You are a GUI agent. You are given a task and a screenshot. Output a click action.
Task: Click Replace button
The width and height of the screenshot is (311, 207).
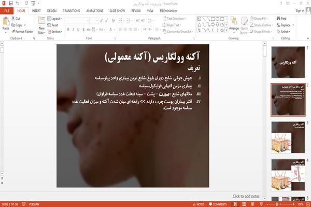click(x=285, y=25)
